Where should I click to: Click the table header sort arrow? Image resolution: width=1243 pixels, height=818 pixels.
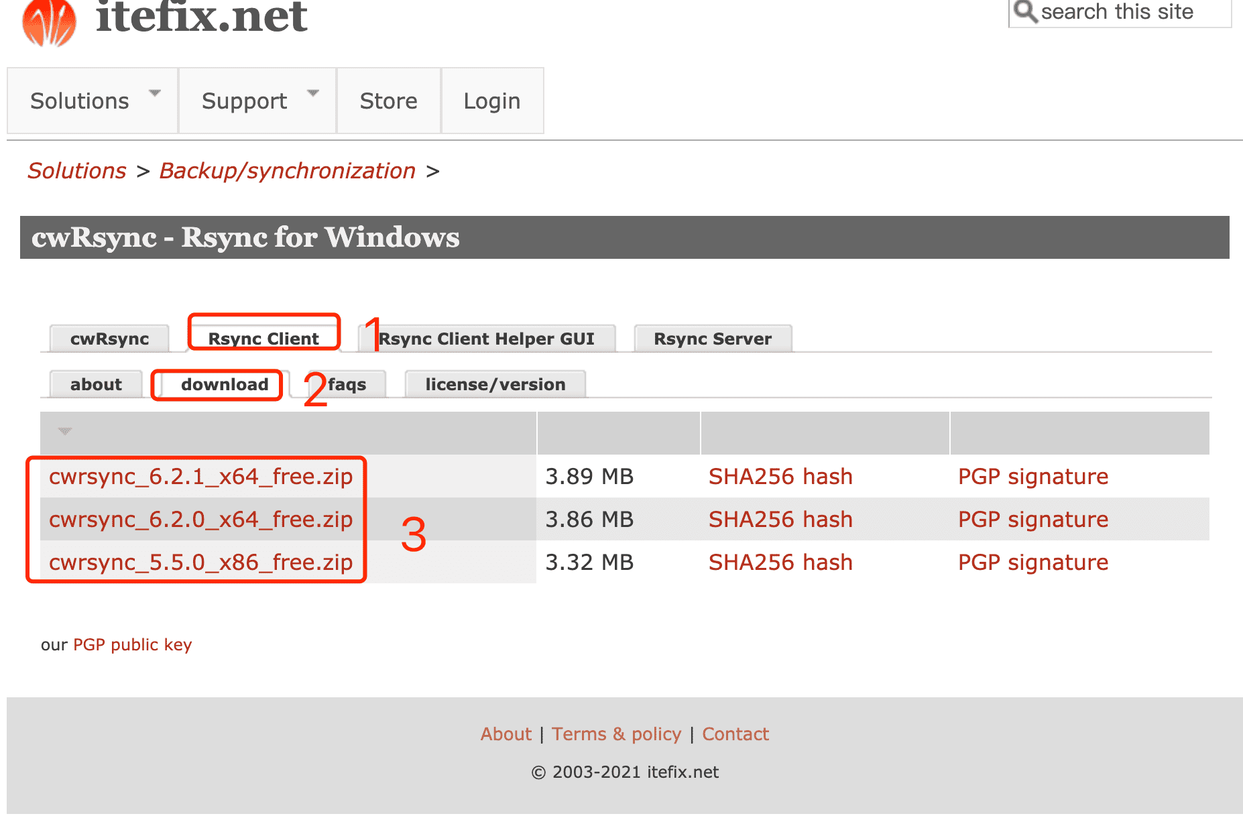click(x=64, y=431)
